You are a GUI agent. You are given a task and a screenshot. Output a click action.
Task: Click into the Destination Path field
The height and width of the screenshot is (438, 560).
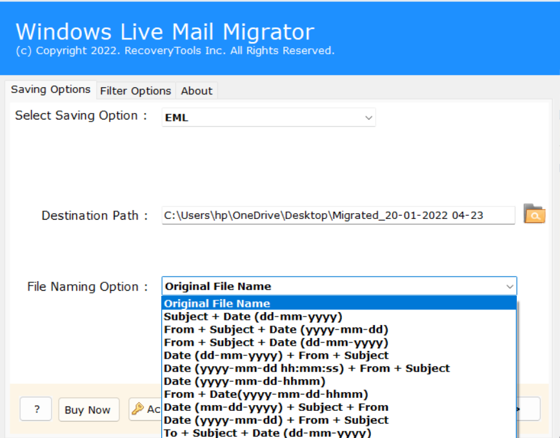pos(338,215)
